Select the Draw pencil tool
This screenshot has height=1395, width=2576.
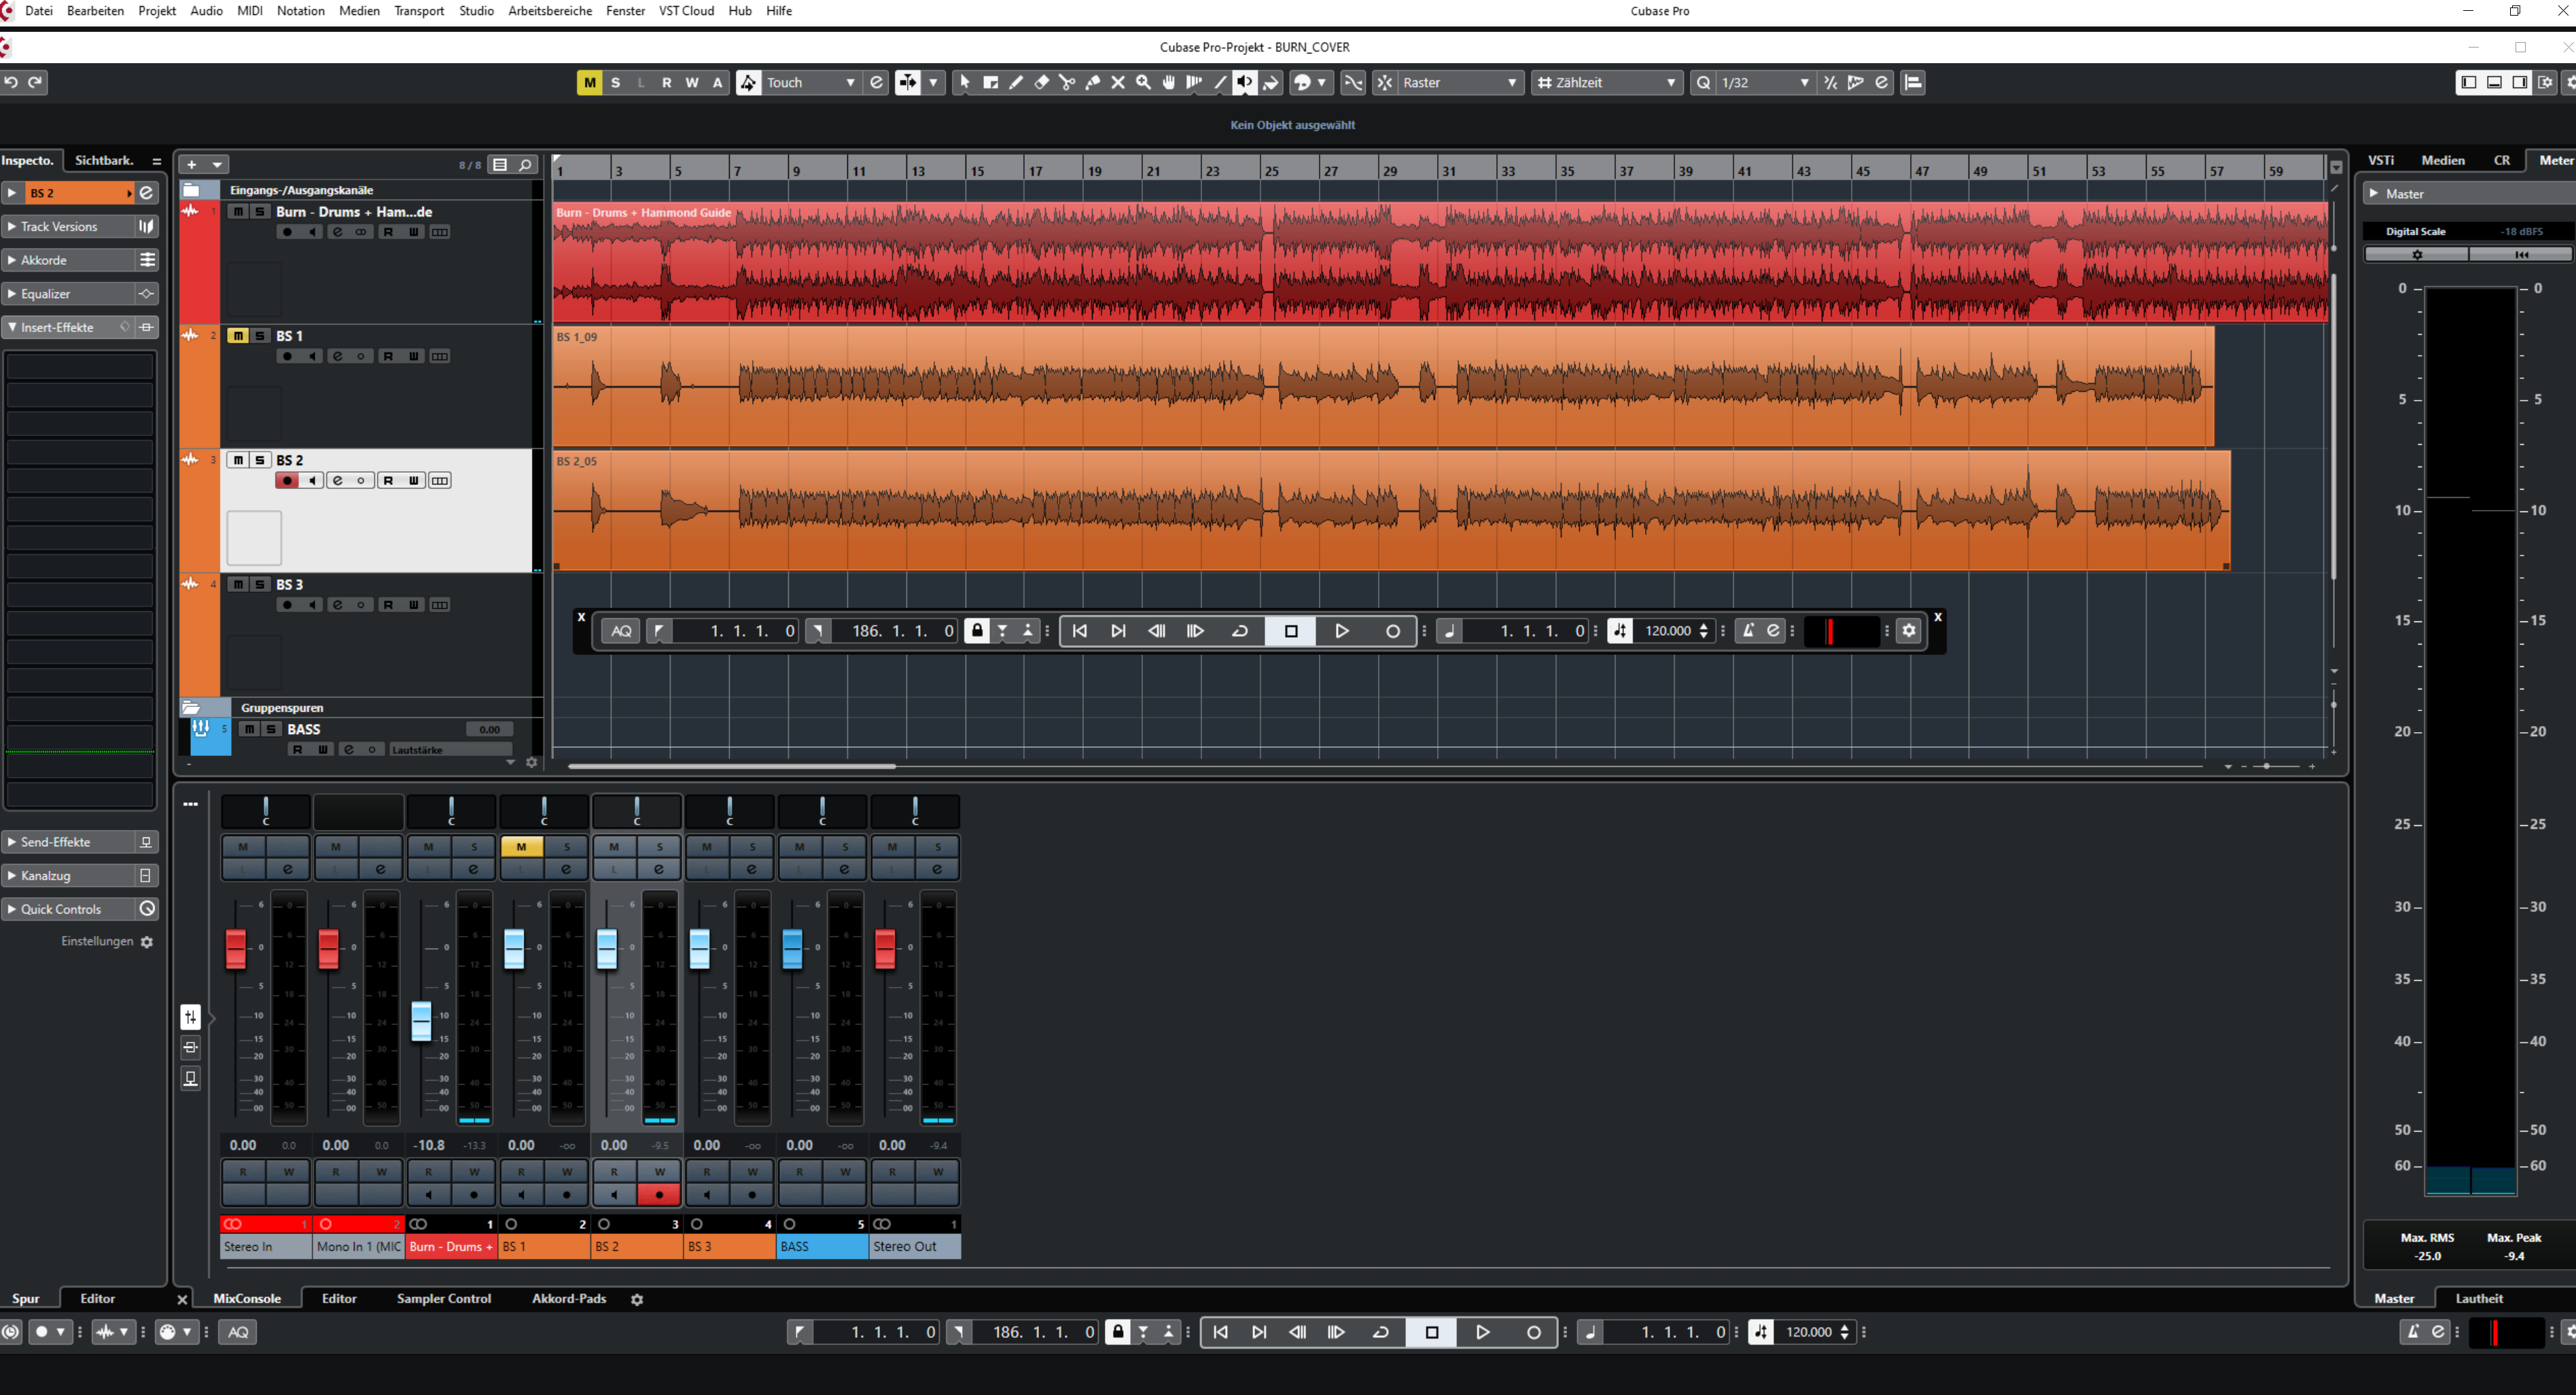(x=1016, y=83)
